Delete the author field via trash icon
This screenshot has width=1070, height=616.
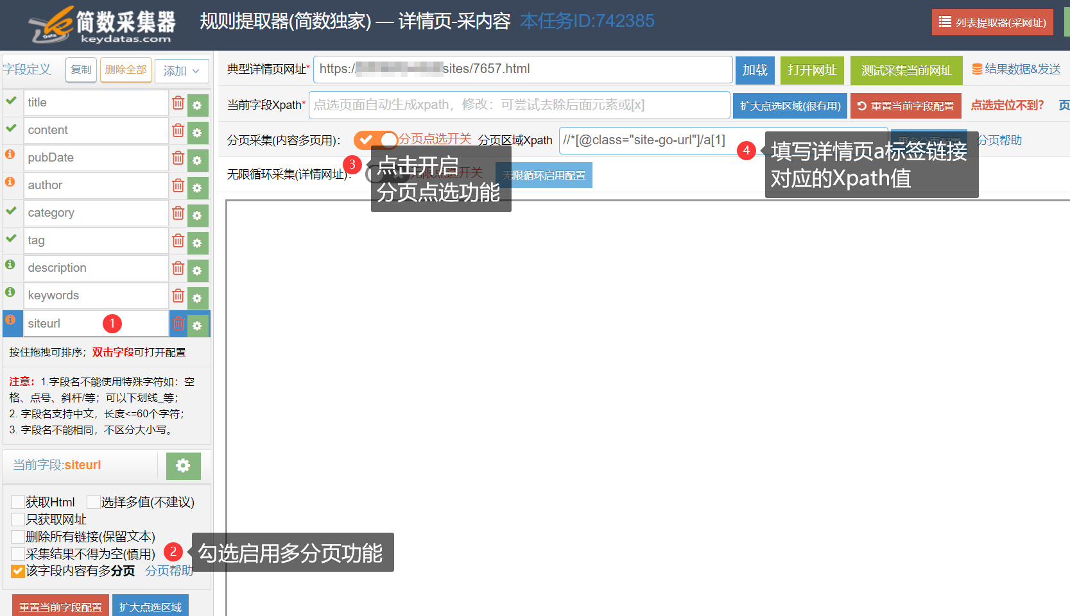178,185
